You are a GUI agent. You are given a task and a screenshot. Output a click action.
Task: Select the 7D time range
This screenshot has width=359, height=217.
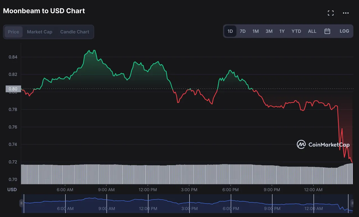point(243,31)
